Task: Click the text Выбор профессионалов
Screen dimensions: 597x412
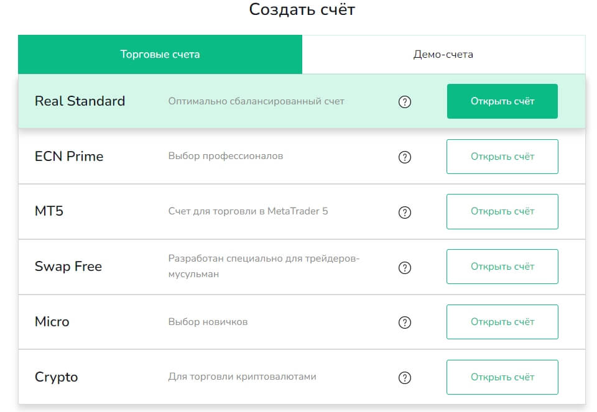Action: coord(226,156)
